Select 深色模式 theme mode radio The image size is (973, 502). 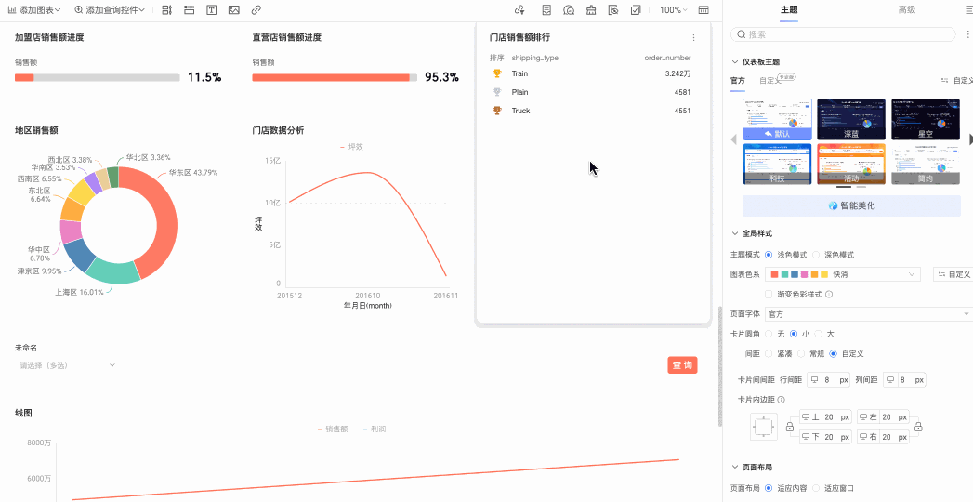816,255
